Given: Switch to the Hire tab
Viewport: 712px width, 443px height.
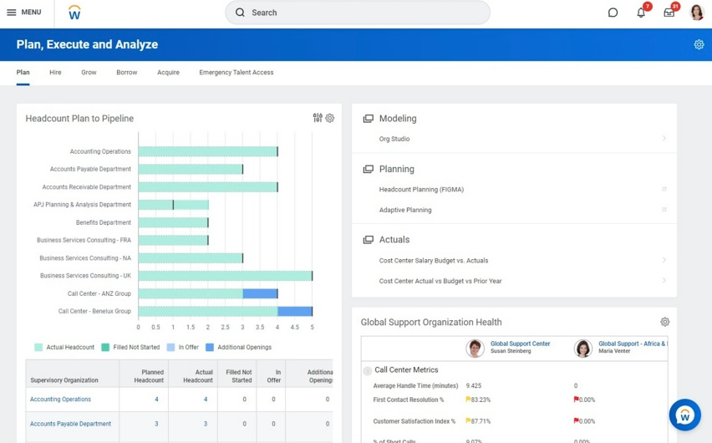Looking at the screenshot, I should [x=55, y=72].
